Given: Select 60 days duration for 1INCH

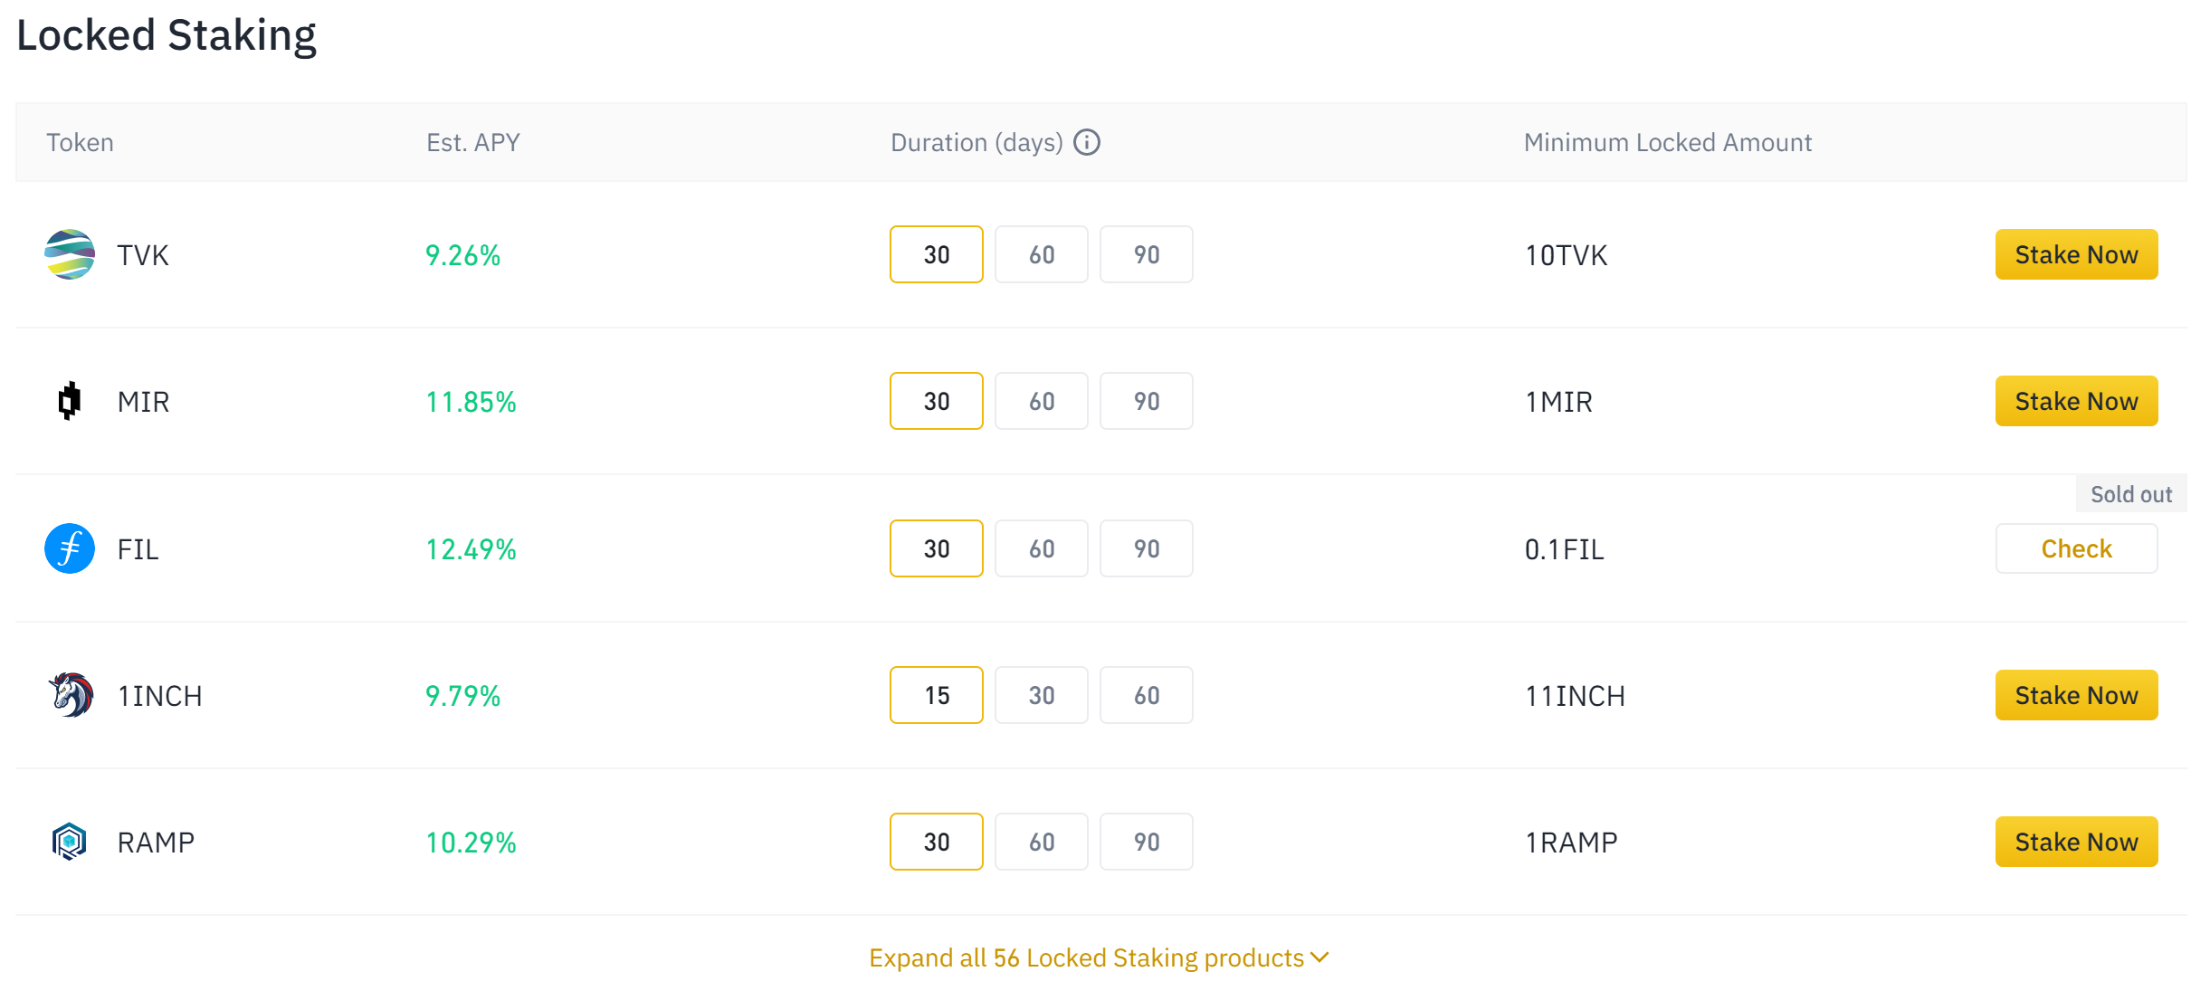Looking at the screenshot, I should point(1147,695).
